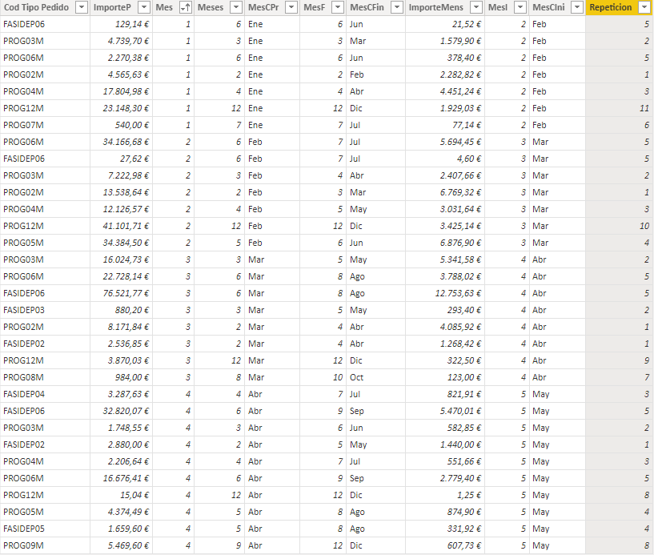The width and height of the screenshot is (654, 555).
Task: Click cell with value 27,62 €
Action: [122, 159]
